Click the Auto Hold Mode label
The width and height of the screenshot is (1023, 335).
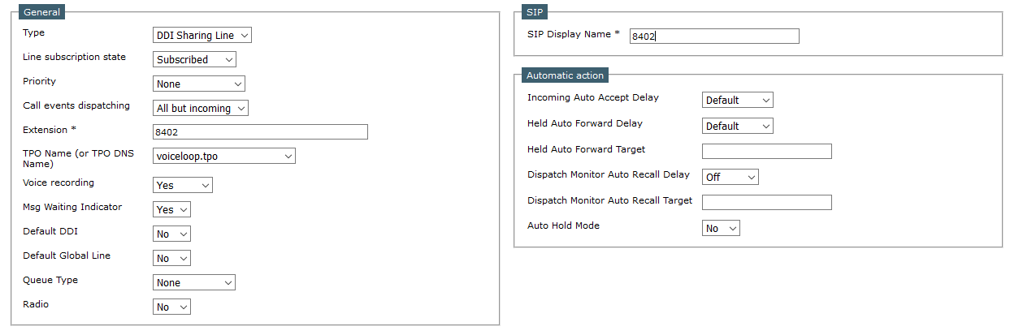pos(563,225)
